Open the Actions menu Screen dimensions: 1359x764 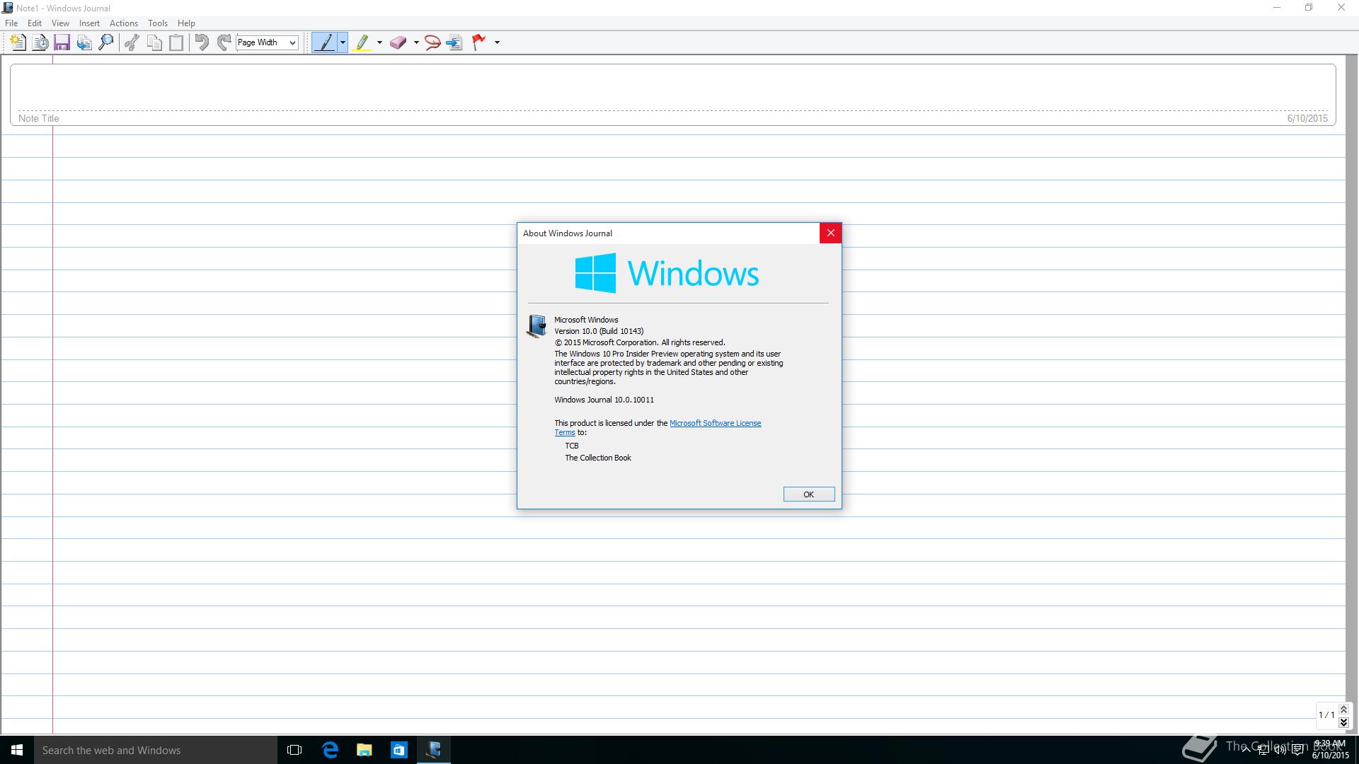click(123, 23)
